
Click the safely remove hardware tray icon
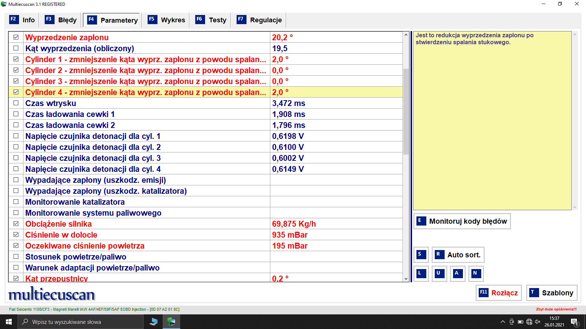coord(512,322)
